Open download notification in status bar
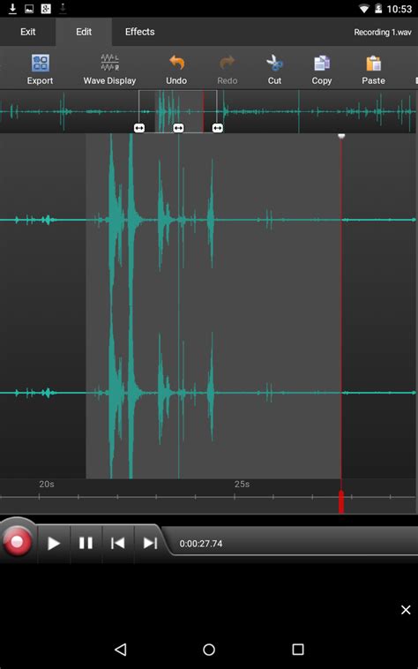This screenshot has width=418, height=669. (x=12, y=8)
